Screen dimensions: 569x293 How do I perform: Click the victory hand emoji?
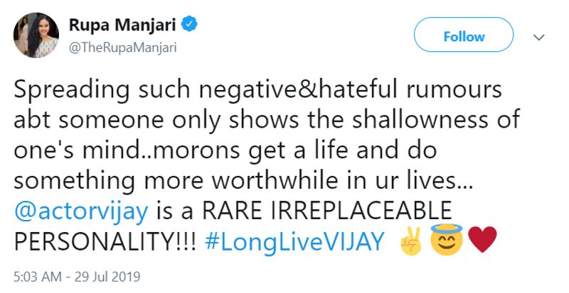(411, 242)
